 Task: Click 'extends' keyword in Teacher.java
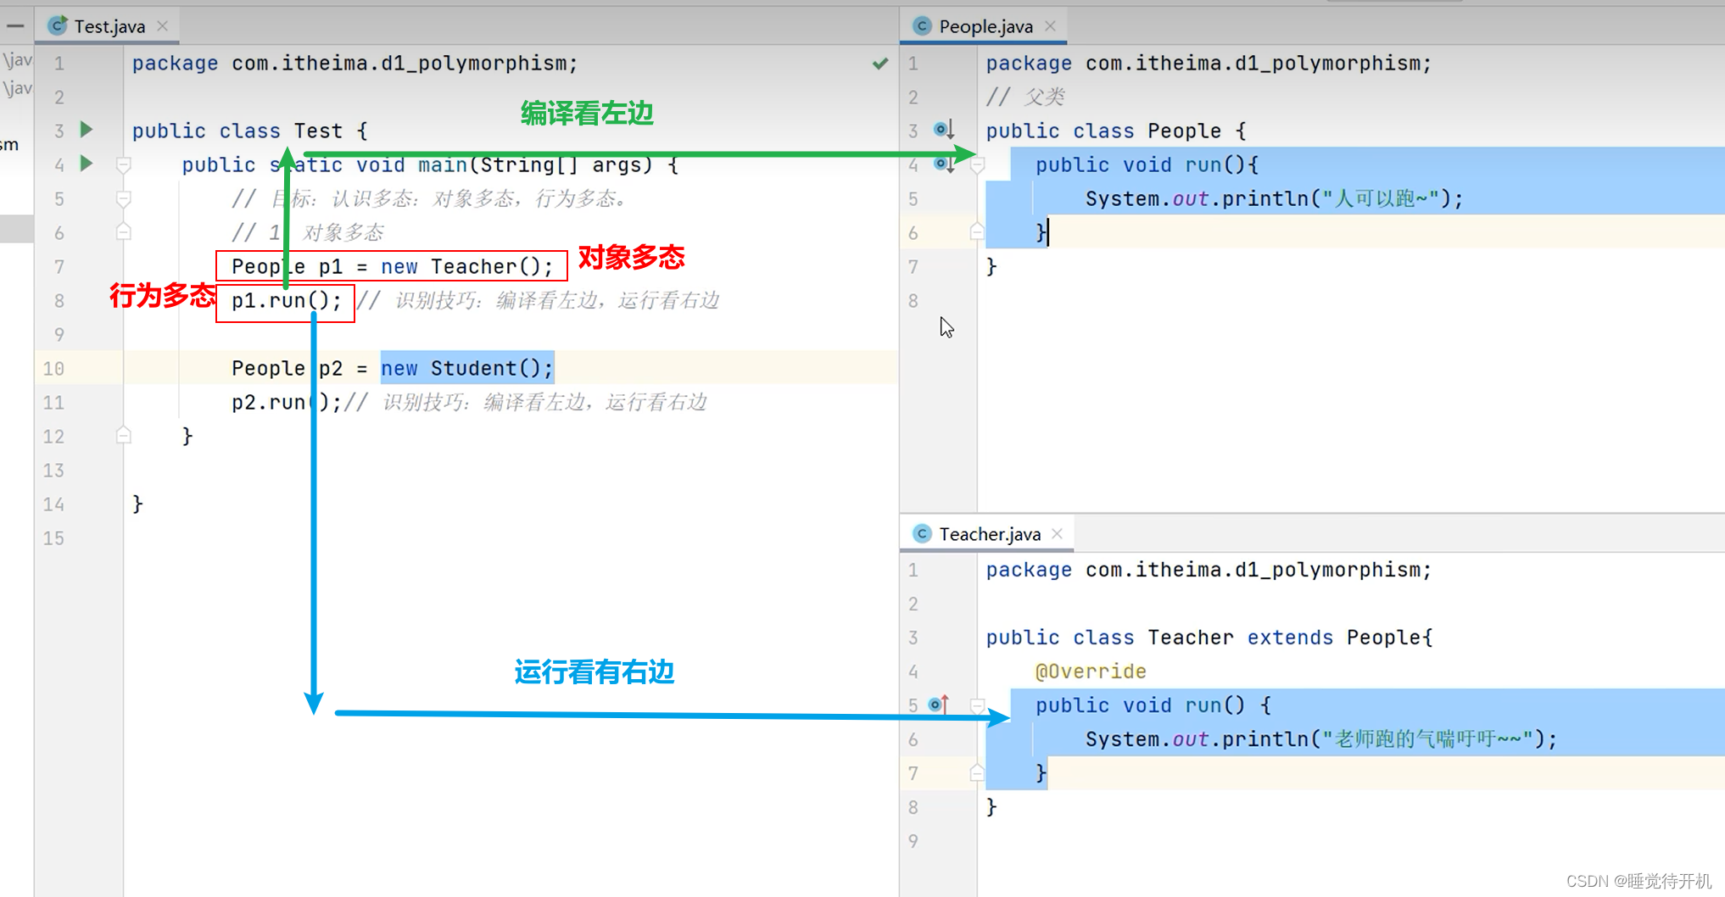1290,638
